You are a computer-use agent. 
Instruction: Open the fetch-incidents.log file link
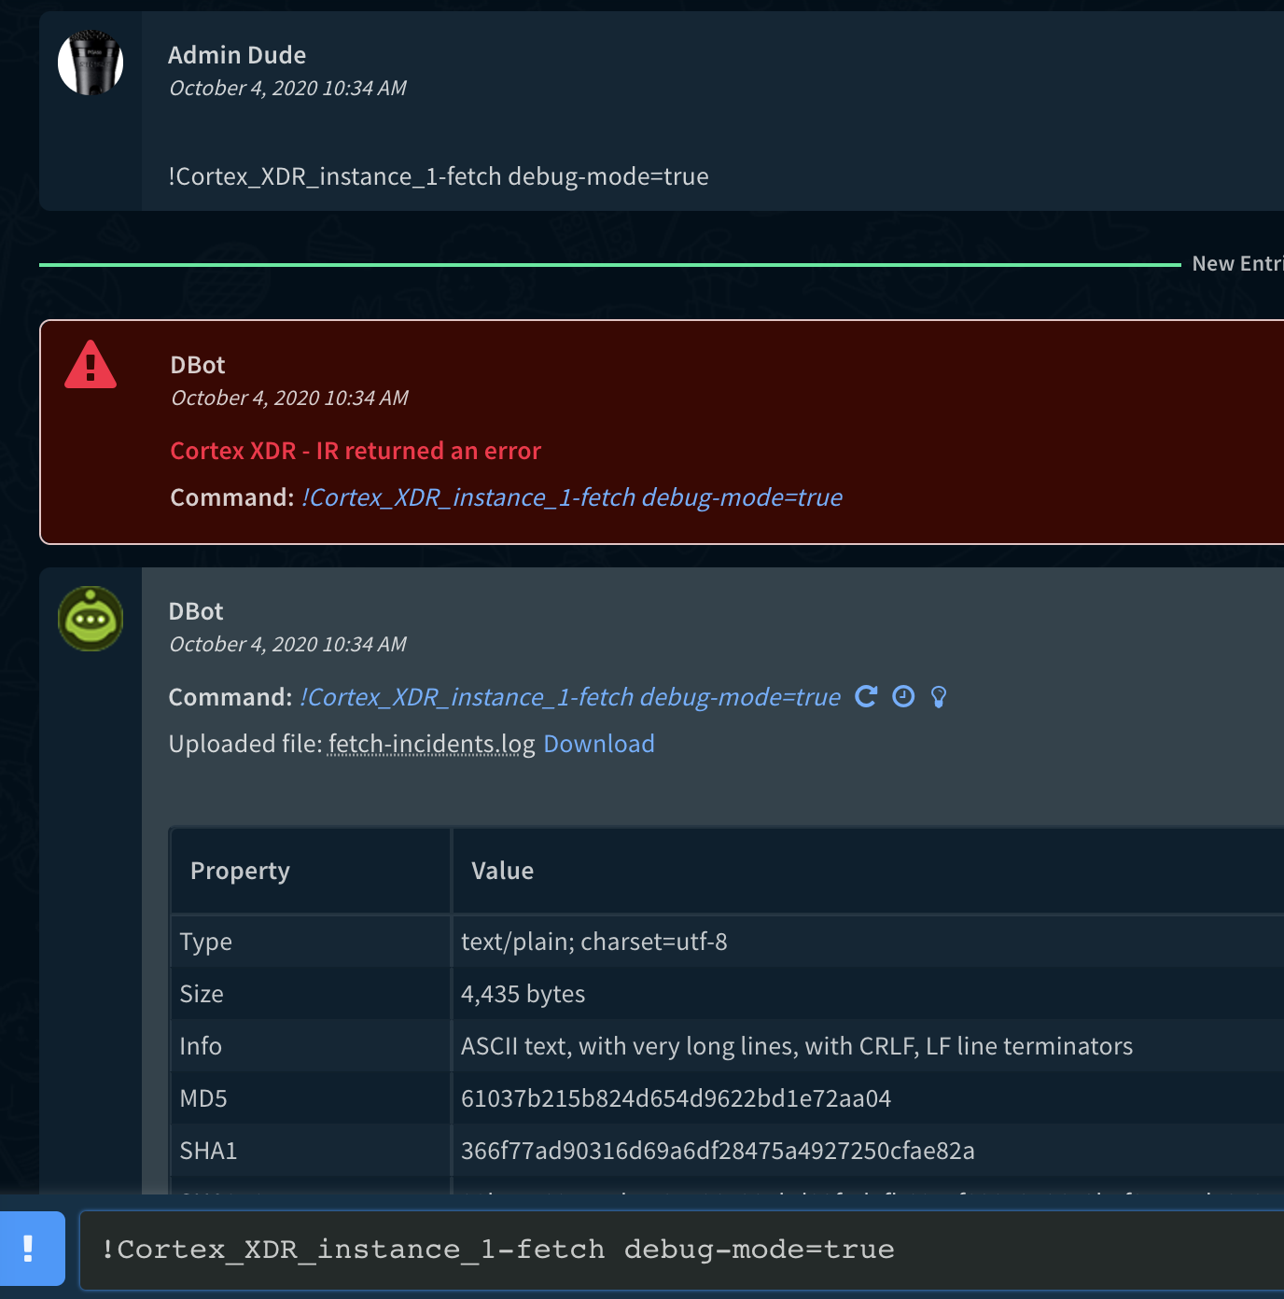click(x=431, y=744)
